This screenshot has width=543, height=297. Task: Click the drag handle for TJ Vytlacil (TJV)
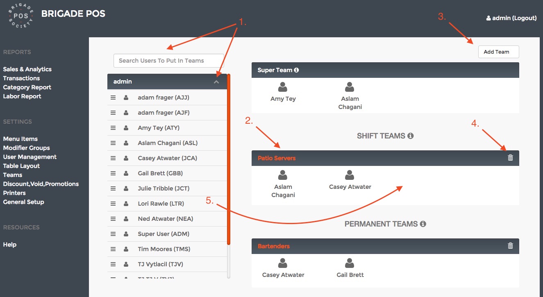pos(113,264)
